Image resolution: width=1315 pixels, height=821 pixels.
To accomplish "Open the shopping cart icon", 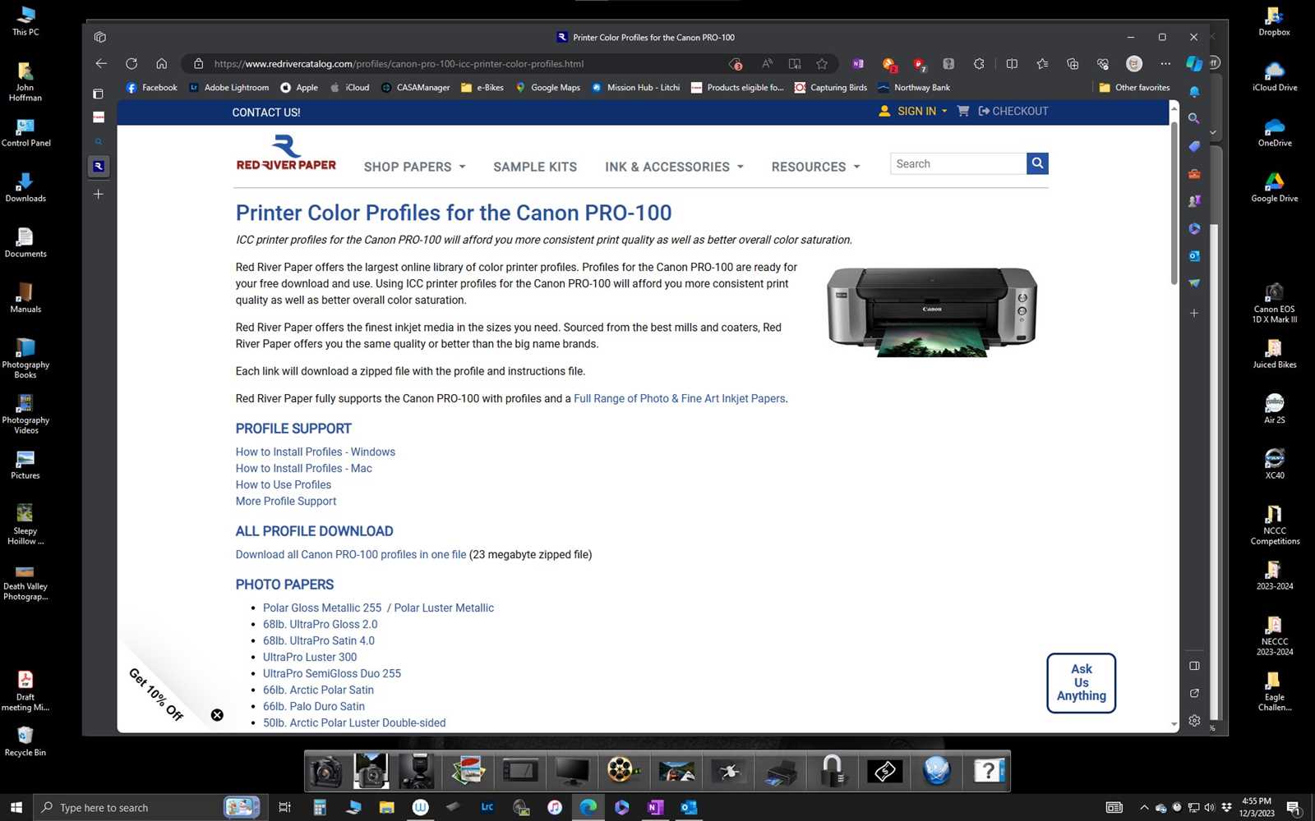I will point(963,111).
